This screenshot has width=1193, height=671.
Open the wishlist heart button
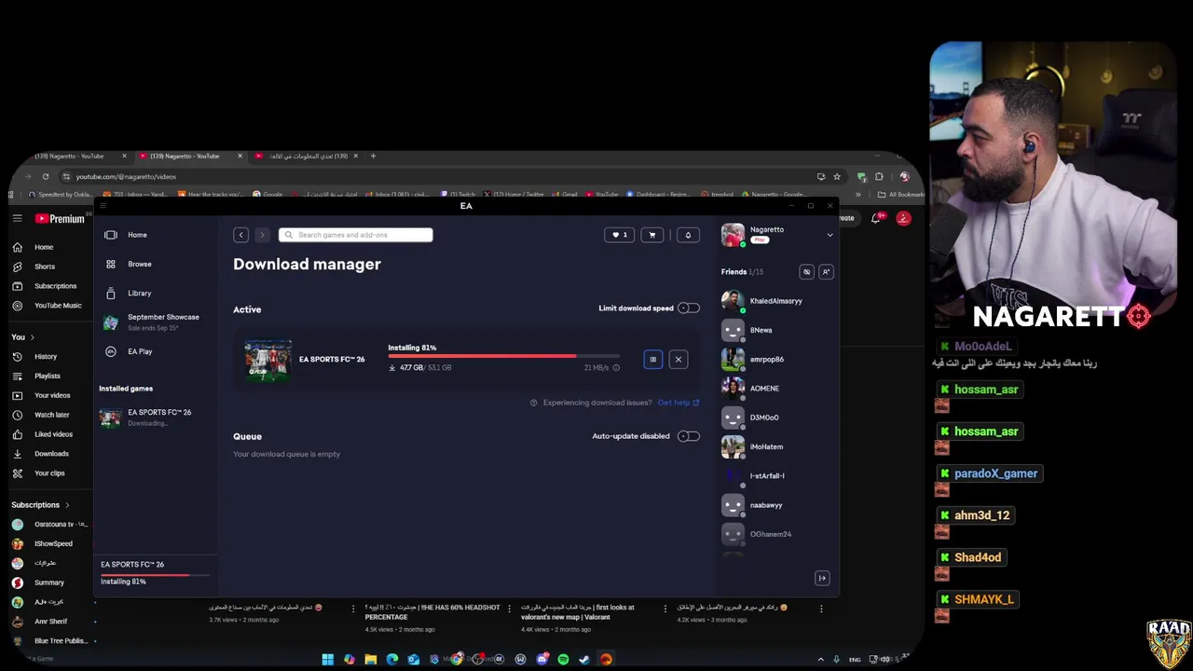pyautogui.click(x=619, y=235)
